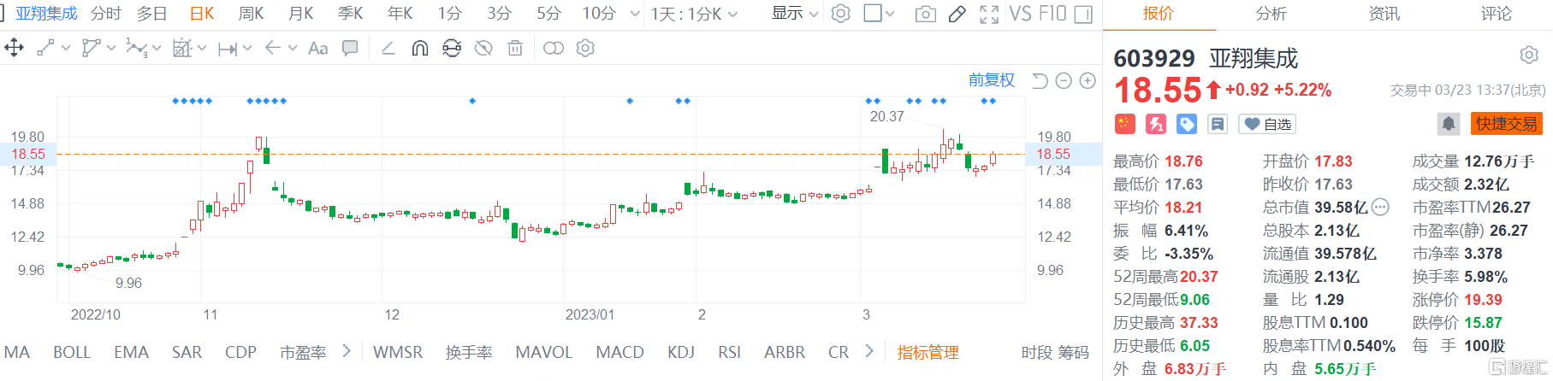Image resolution: width=1553 pixels, height=381 pixels.
Task: Switch to 周K weekly chart
Action: [x=251, y=14]
